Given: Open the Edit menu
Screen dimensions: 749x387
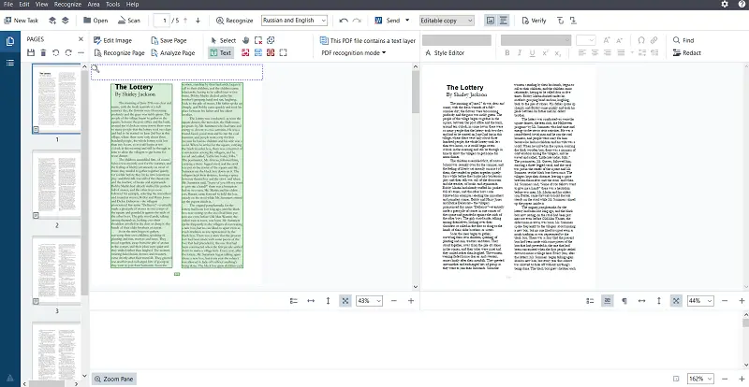Looking at the screenshot, I should point(24,5).
